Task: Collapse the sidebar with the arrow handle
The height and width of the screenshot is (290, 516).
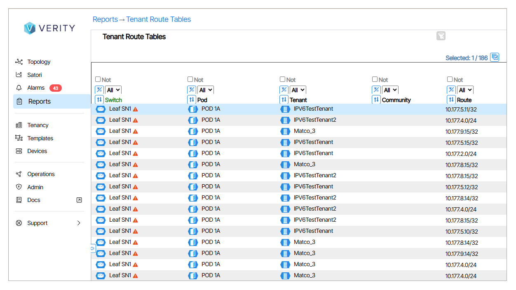Action: click(93, 248)
